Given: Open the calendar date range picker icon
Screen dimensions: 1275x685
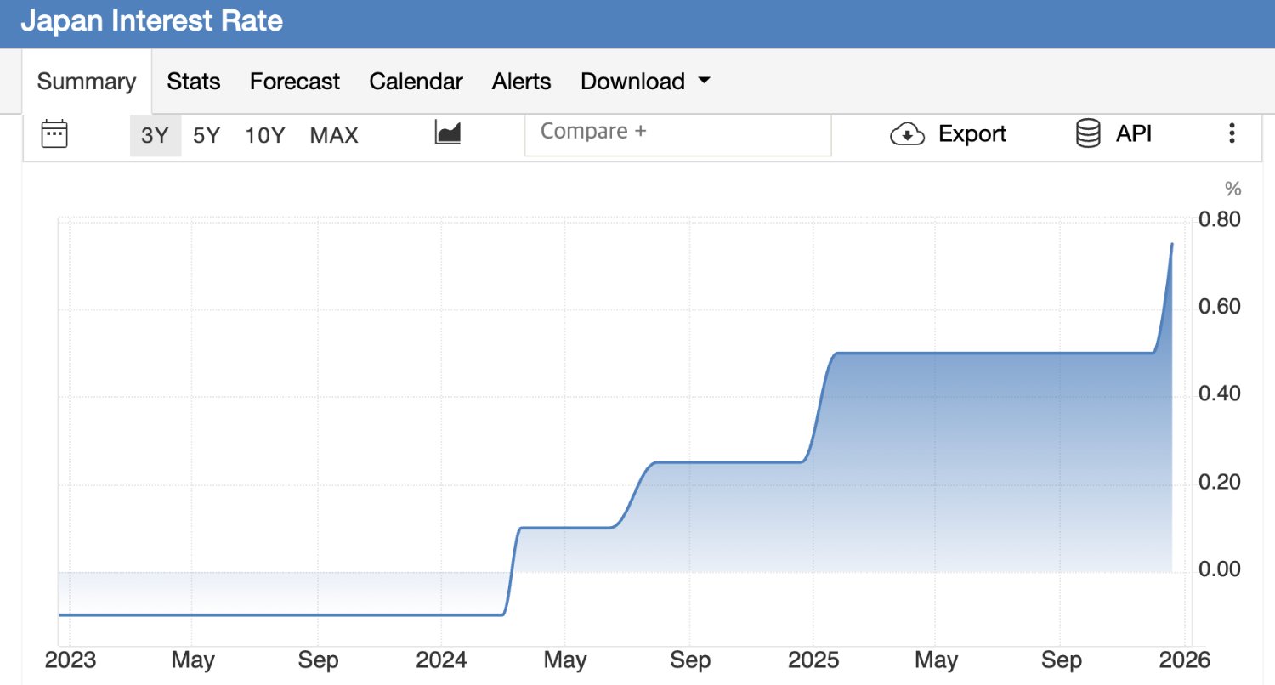Looking at the screenshot, I should [x=54, y=134].
